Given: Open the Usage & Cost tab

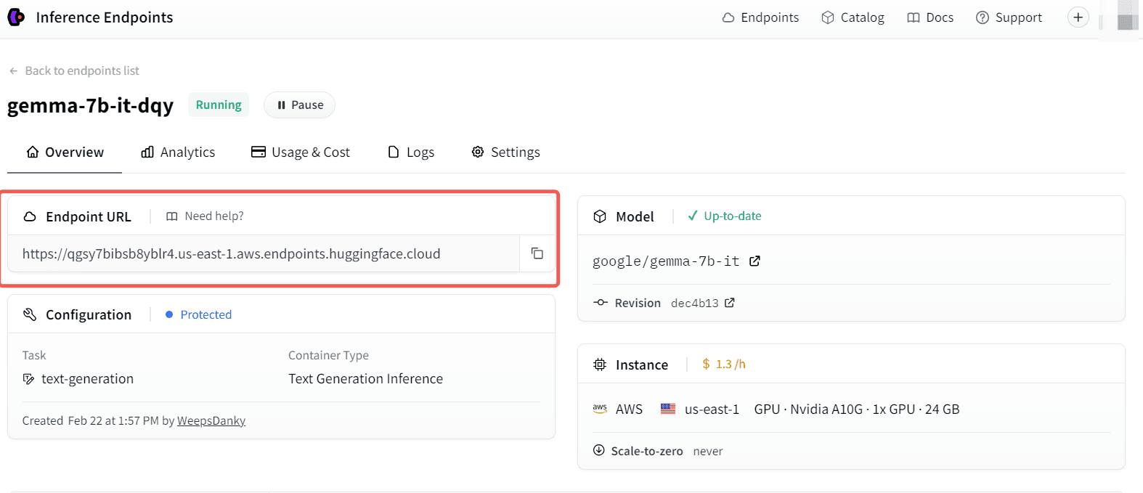Looking at the screenshot, I should (300, 152).
